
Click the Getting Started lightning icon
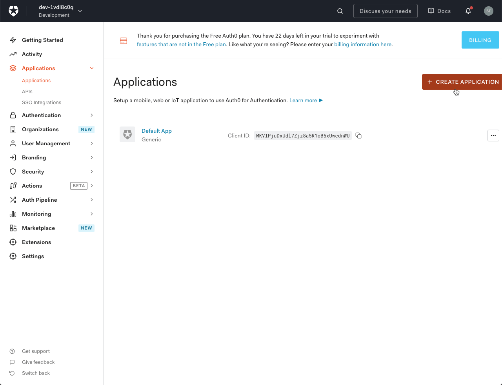pyautogui.click(x=13, y=40)
